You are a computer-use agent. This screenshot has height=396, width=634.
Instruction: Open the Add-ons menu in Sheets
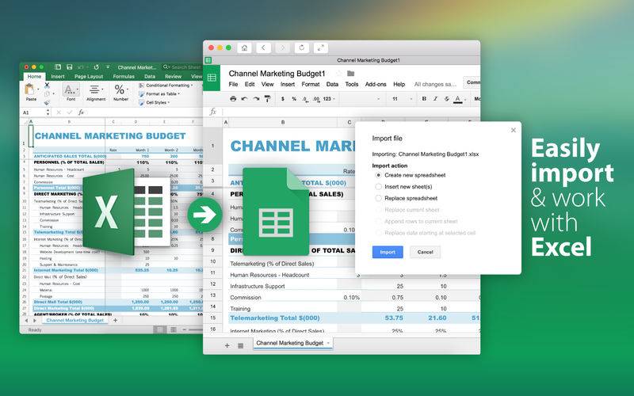click(x=376, y=84)
